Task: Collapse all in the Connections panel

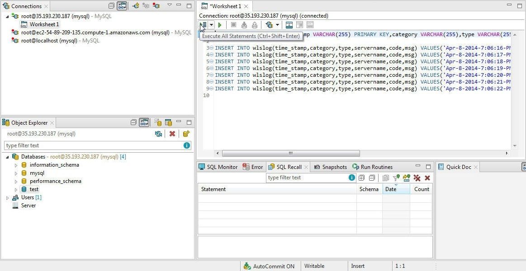Action: point(112,6)
